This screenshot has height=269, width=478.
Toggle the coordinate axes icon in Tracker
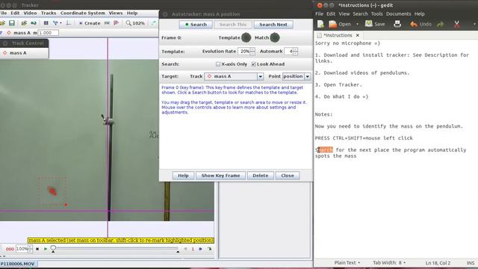68,23
